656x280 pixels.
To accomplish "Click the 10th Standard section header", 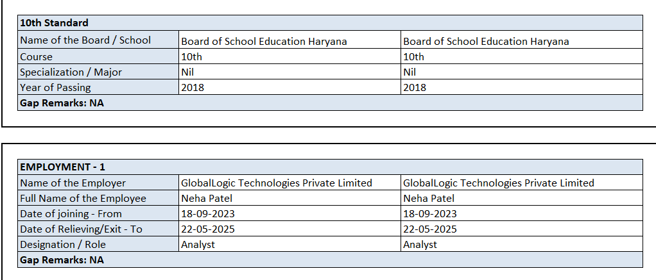I will (x=54, y=23).
